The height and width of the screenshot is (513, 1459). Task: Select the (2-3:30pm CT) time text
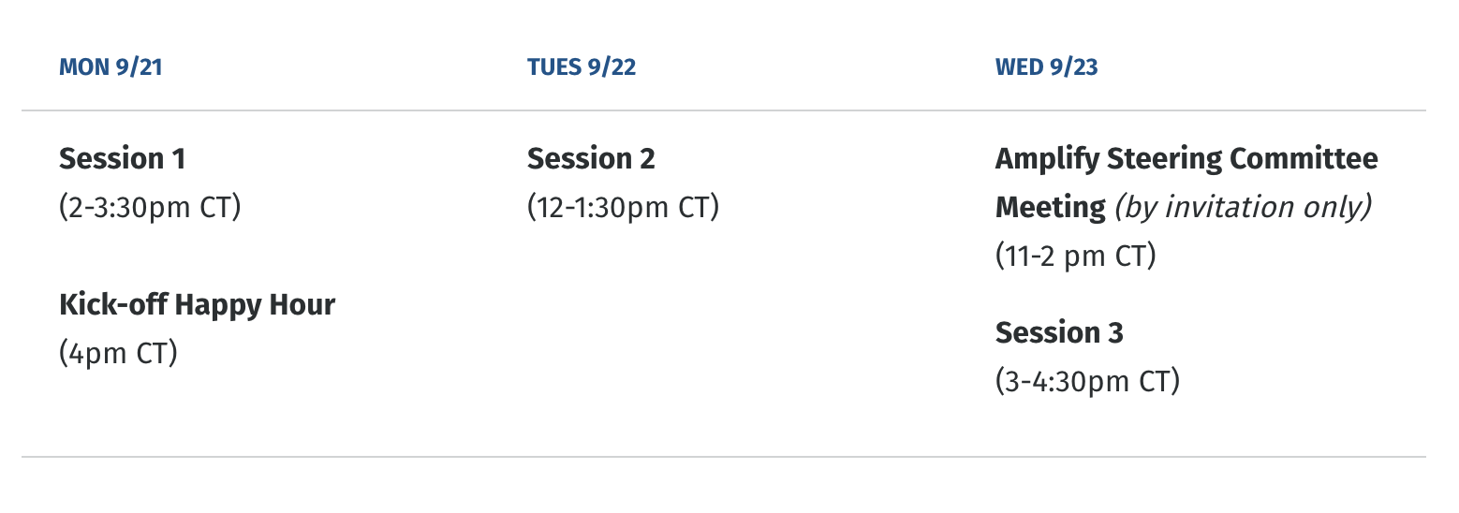point(150,207)
